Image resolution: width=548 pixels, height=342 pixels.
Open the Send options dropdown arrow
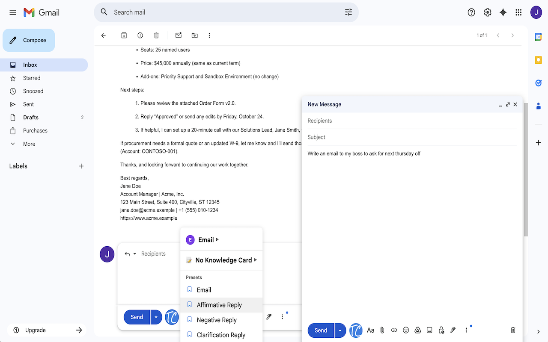(x=340, y=330)
